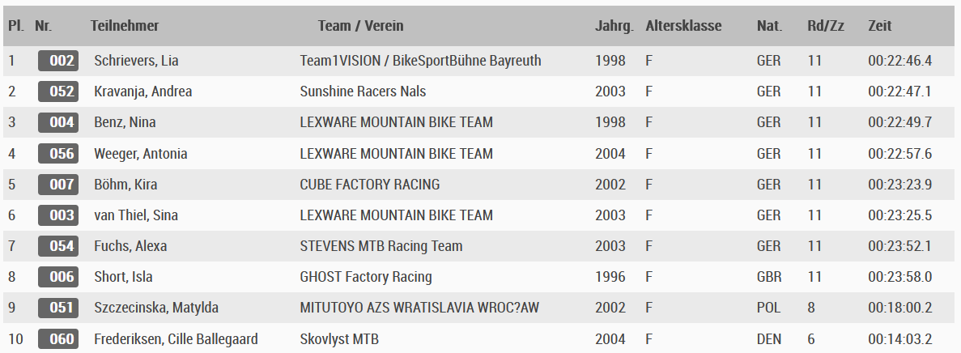961x353 pixels.
Task: Select time 00:18:00.2 of Szczecinska
Action: 899,307
